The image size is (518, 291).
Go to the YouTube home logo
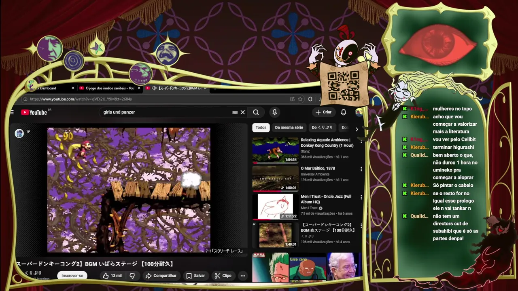(34, 112)
